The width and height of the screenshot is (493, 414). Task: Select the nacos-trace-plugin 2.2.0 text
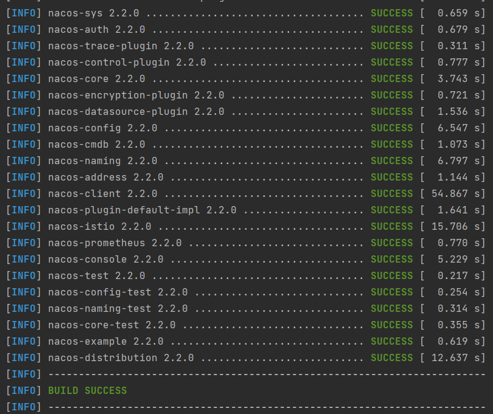click(x=121, y=46)
